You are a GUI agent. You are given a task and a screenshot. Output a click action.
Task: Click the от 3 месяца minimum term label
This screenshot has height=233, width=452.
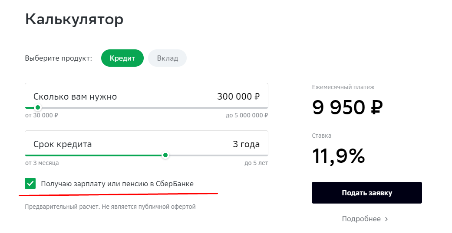(x=42, y=163)
